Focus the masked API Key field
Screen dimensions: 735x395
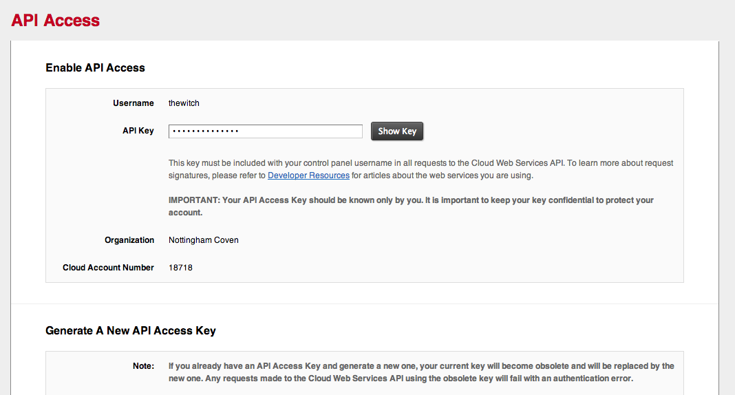tap(265, 131)
